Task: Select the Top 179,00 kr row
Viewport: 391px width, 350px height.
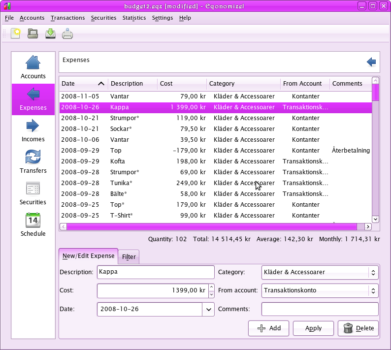Action: click(x=216, y=205)
